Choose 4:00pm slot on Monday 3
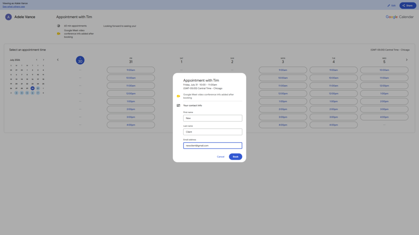Viewport: 419px width, 235px height. click(283, 125)
